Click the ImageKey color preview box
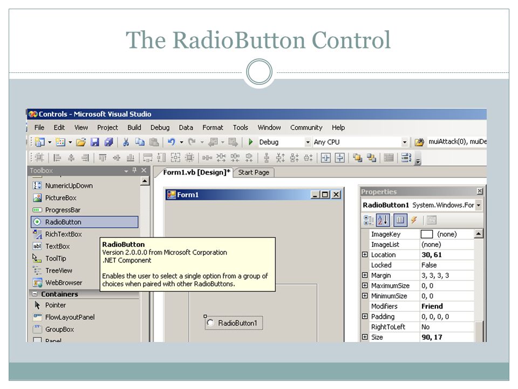 [426, 234]
